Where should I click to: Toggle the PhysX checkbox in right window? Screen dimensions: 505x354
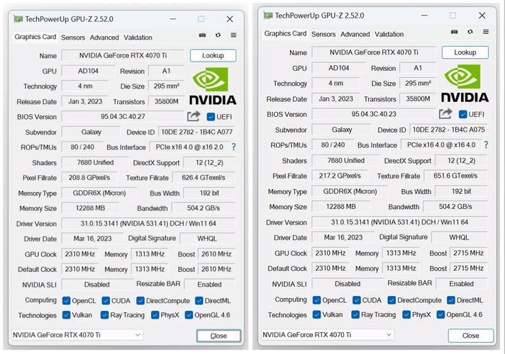pos(406,314)
